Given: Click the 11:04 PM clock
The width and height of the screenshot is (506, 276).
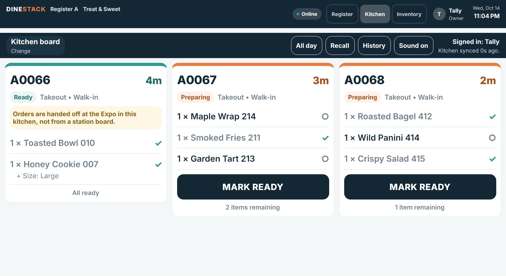Looking at the screenshot, I should (486, 16).
